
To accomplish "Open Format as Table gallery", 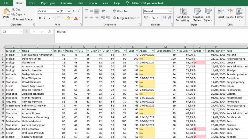I will click(197, 15).
